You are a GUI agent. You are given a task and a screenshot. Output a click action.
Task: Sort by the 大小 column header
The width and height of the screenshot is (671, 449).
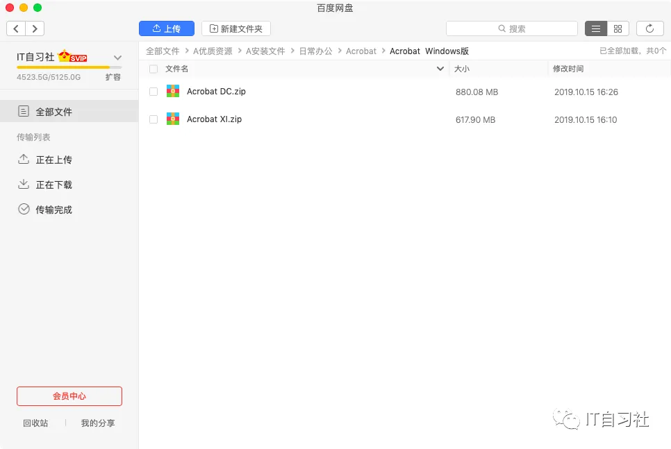pyautogui.click(x=462, y=69)
